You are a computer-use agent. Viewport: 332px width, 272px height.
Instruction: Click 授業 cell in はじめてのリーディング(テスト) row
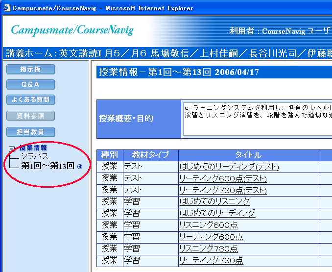click(x=110, y=167)
